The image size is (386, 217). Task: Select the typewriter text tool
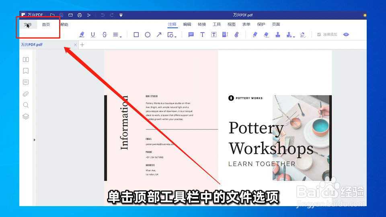pos(202,35)
